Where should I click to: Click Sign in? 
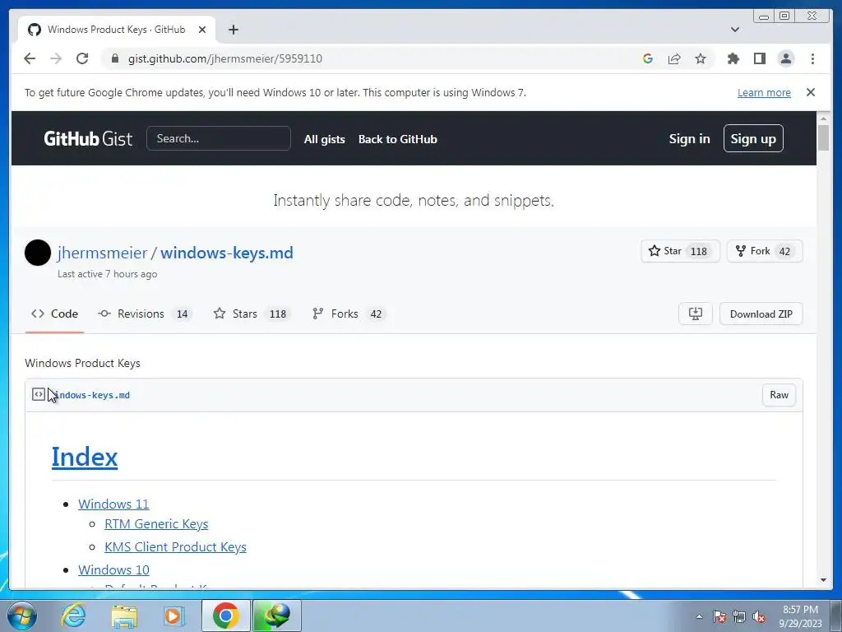point(690,138)
